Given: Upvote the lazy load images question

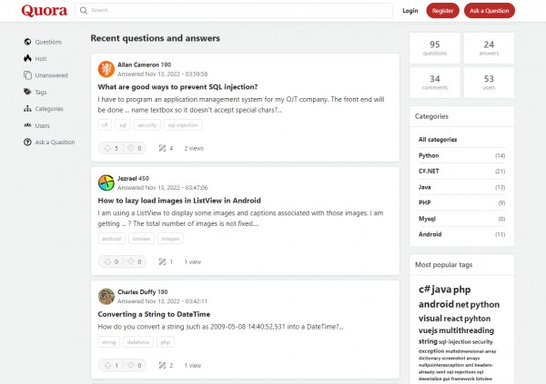Looking at the screenshot, I should (107, 261).
